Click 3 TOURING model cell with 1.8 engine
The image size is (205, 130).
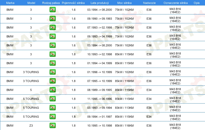(x=31, y=81)
